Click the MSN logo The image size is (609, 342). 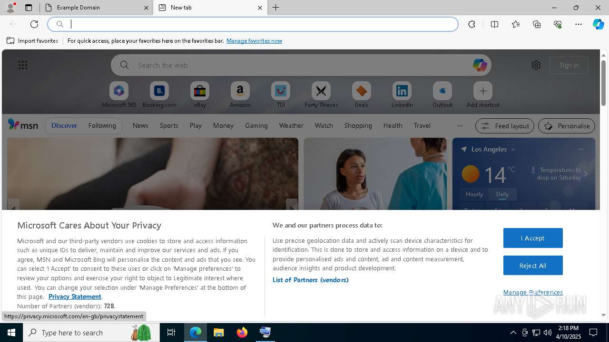[23, 125]
